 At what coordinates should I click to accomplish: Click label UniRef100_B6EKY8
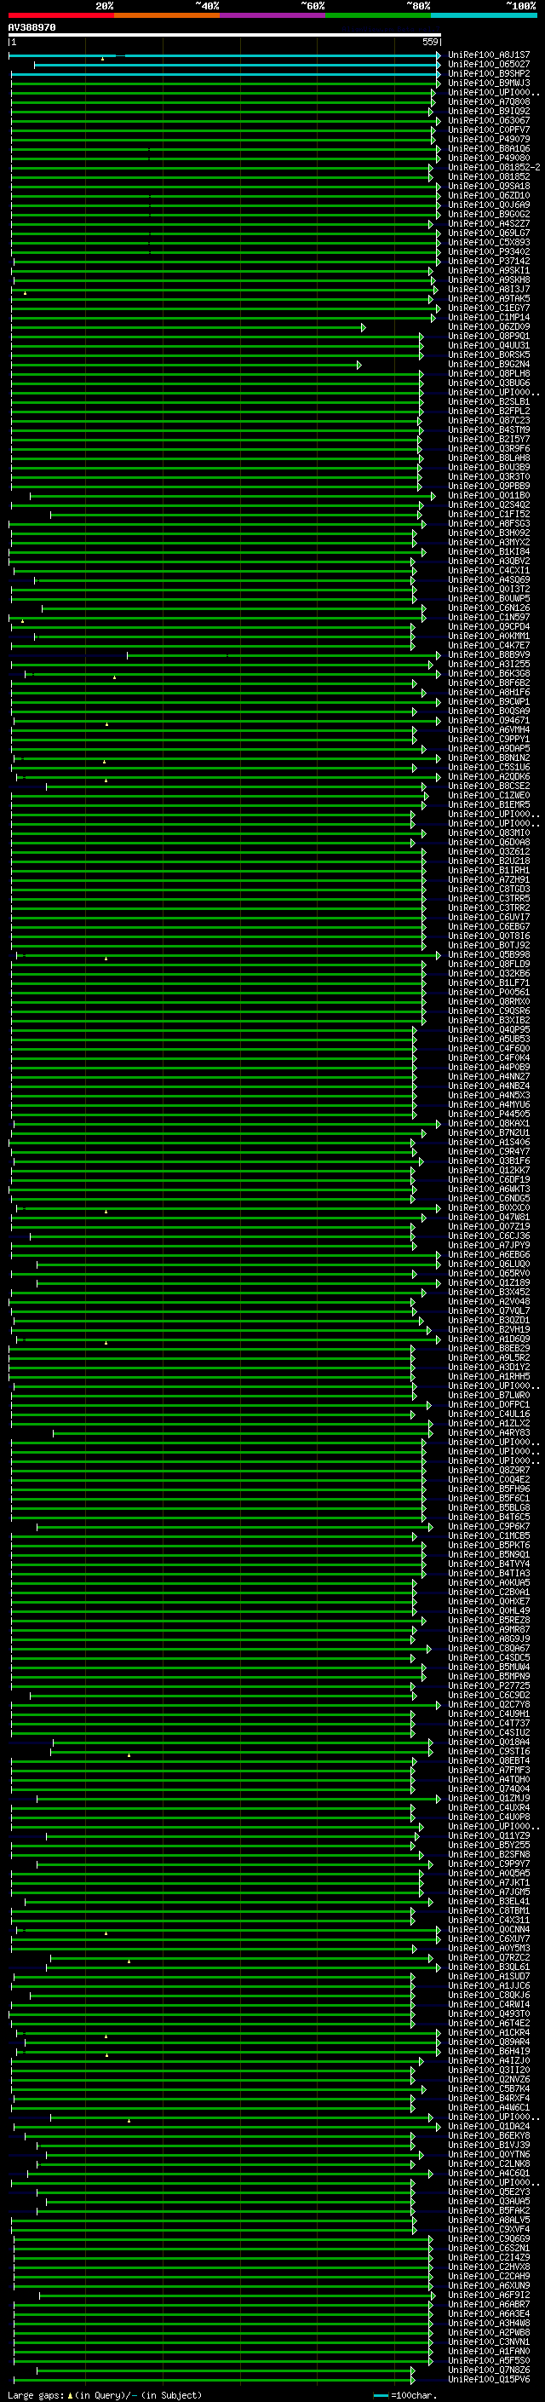(x=489, y=2136)
